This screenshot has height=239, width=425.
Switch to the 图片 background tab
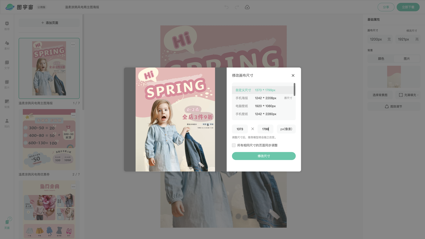407,59
